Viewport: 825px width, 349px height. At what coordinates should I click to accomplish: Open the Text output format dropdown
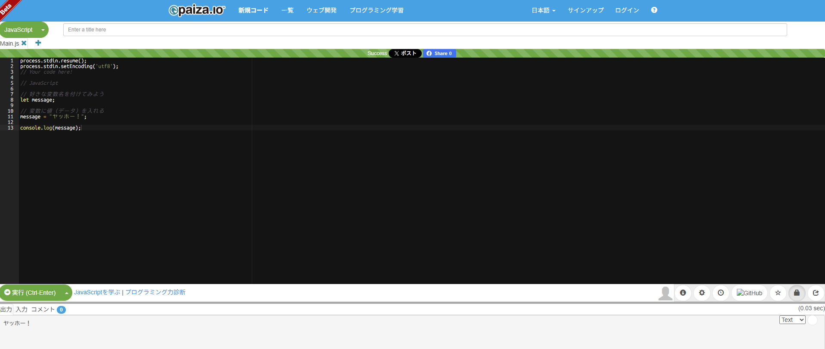(x=792, y=320)
